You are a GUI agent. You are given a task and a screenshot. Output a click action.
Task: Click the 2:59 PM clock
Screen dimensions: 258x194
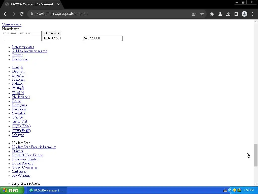(x=249, y=190)
